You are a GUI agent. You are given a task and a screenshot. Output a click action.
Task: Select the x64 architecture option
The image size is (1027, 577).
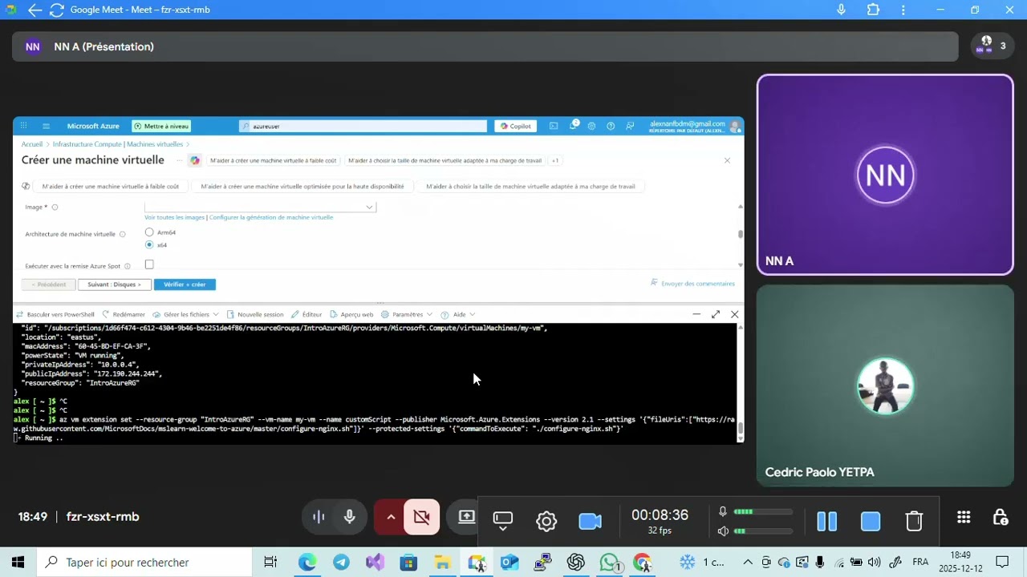pyautogui.click(x=149, y=244)
